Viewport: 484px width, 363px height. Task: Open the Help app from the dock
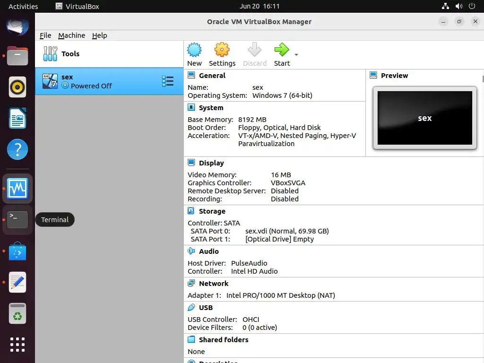(17, 149)
